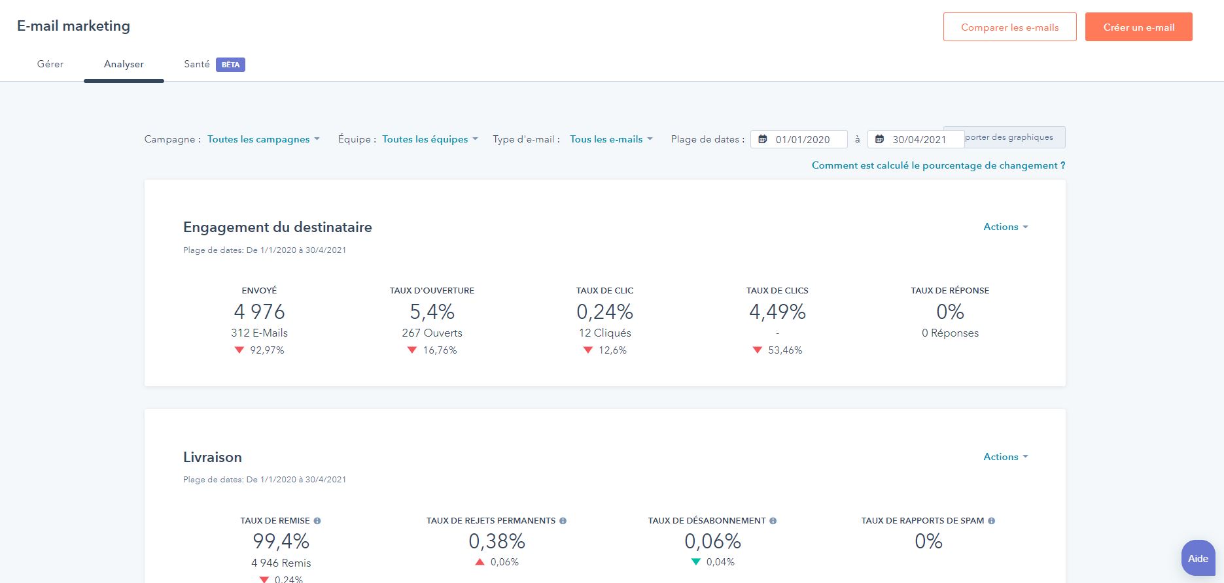Image resolution: width=1224 pixels, height=583 pixels.
Task: Click the BÊTA badge next to Santé
Action: coord(230,65)
